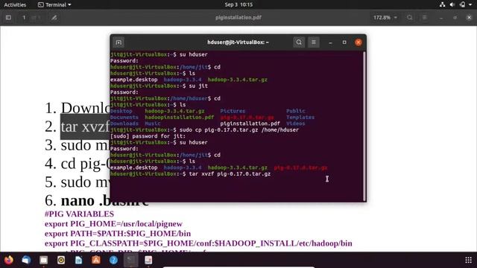
Task: Click the 'export PIG_CLASSPATH' line in PDF
Action: [x=198, y=243]
